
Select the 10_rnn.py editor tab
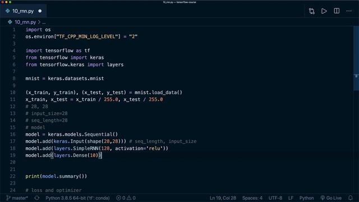click(23, 11)
